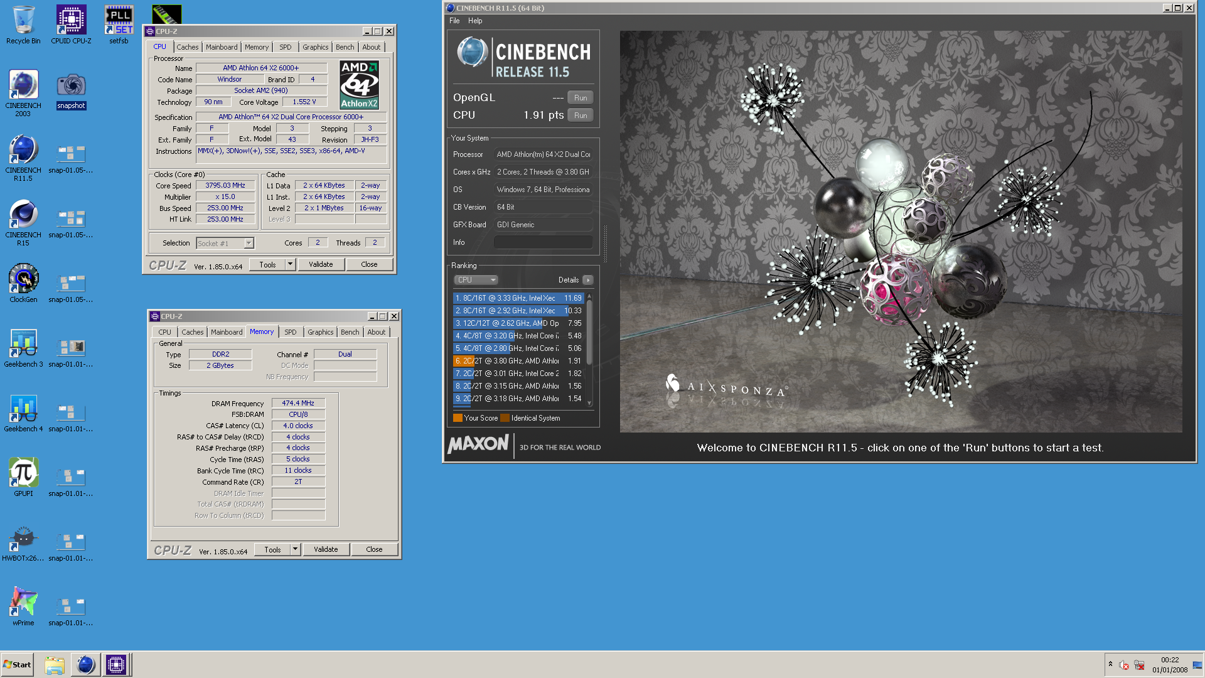
Task: Open the CINEBENCH R11.5 desktop icon
Action: 23,158
